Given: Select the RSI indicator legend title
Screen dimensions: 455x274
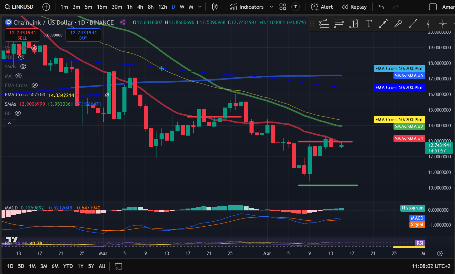Looking at the screenshot, I should click(8, 243).
